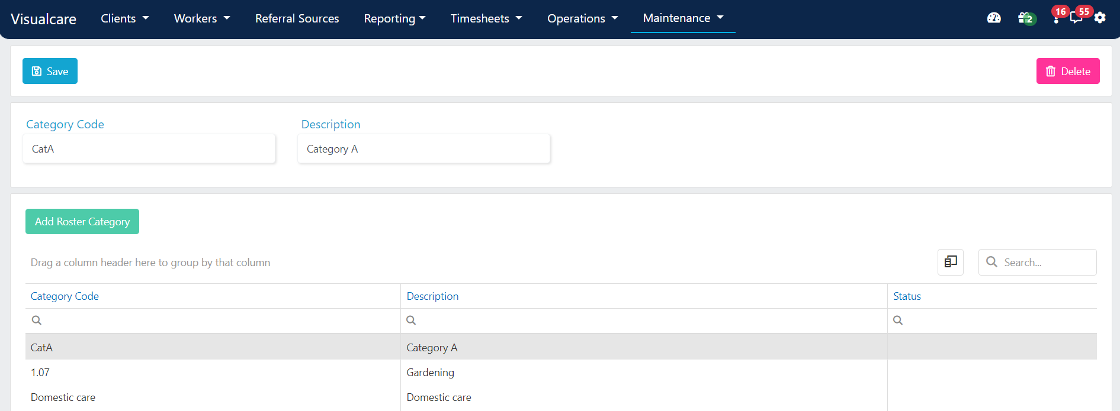Click the Description column filter box

(x=644, y=321)
